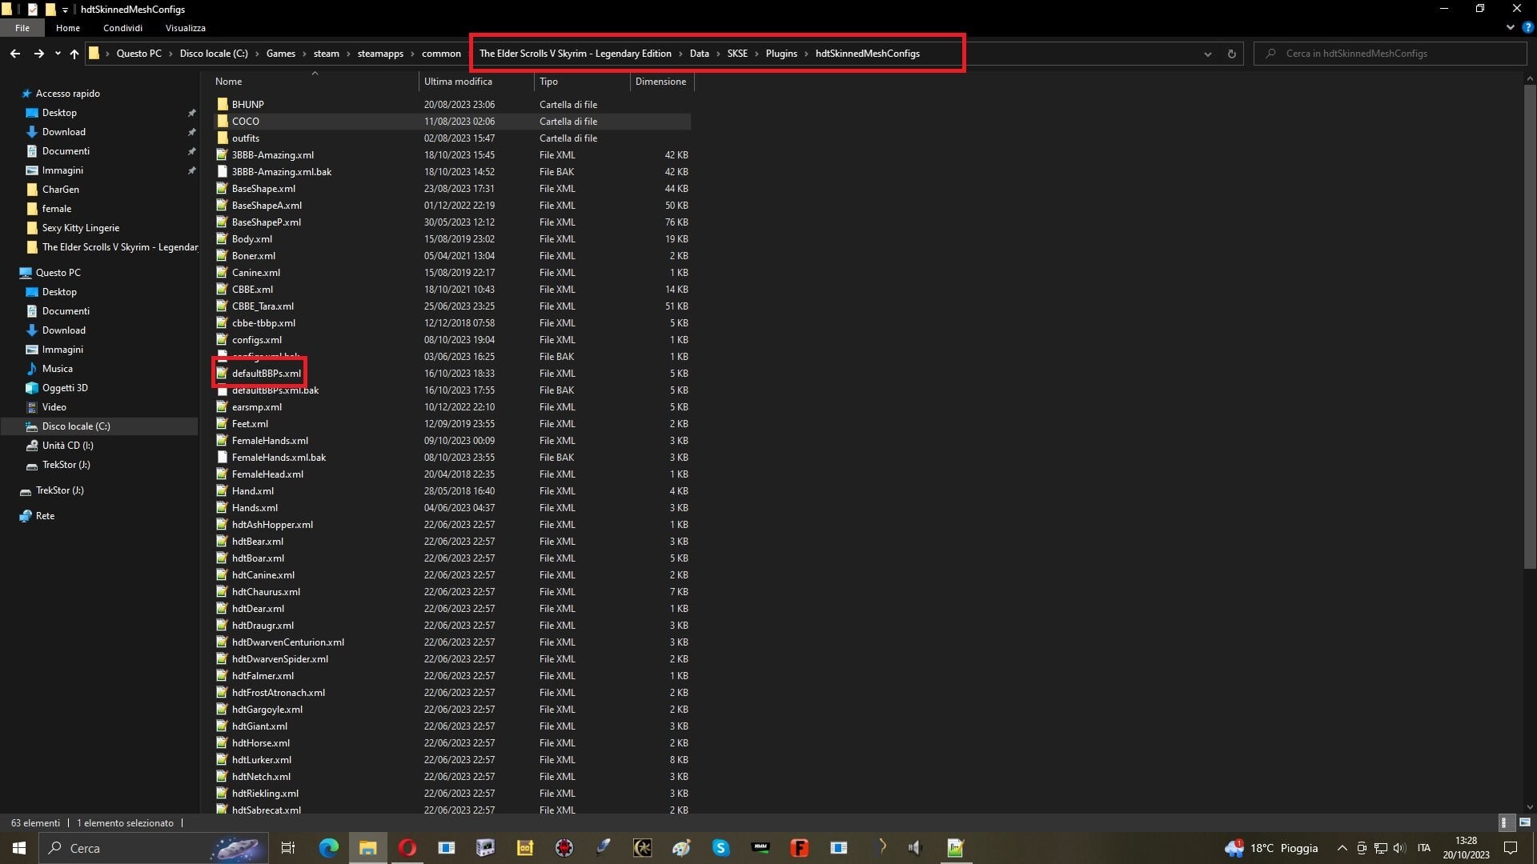Open the File menu
Image resolution: width=1537 pixels, height=864 pixels.
(x=22, y=28)
